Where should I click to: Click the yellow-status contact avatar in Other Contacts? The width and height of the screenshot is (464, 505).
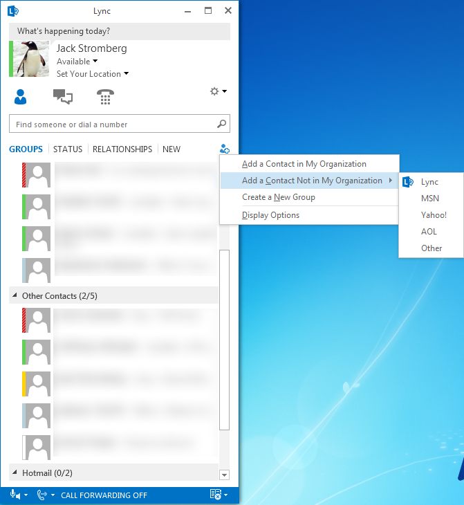coord(37,383)
